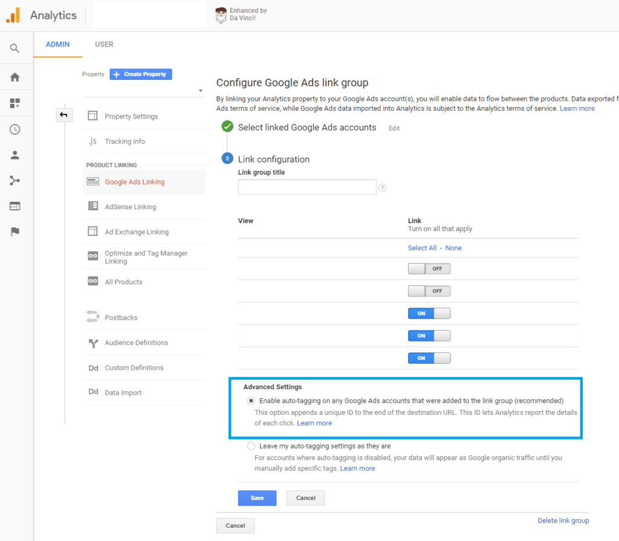Click the Link group title input field
619x541 pixels.
pos(307,187)
